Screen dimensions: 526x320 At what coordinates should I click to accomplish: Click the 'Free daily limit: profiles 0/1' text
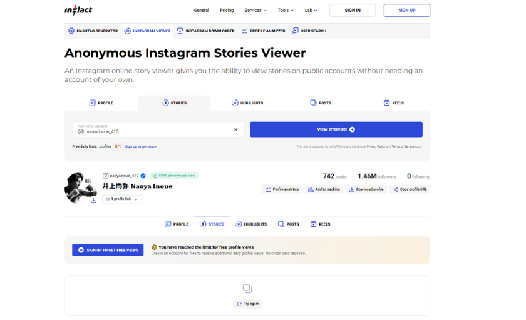tap(96, 147)
